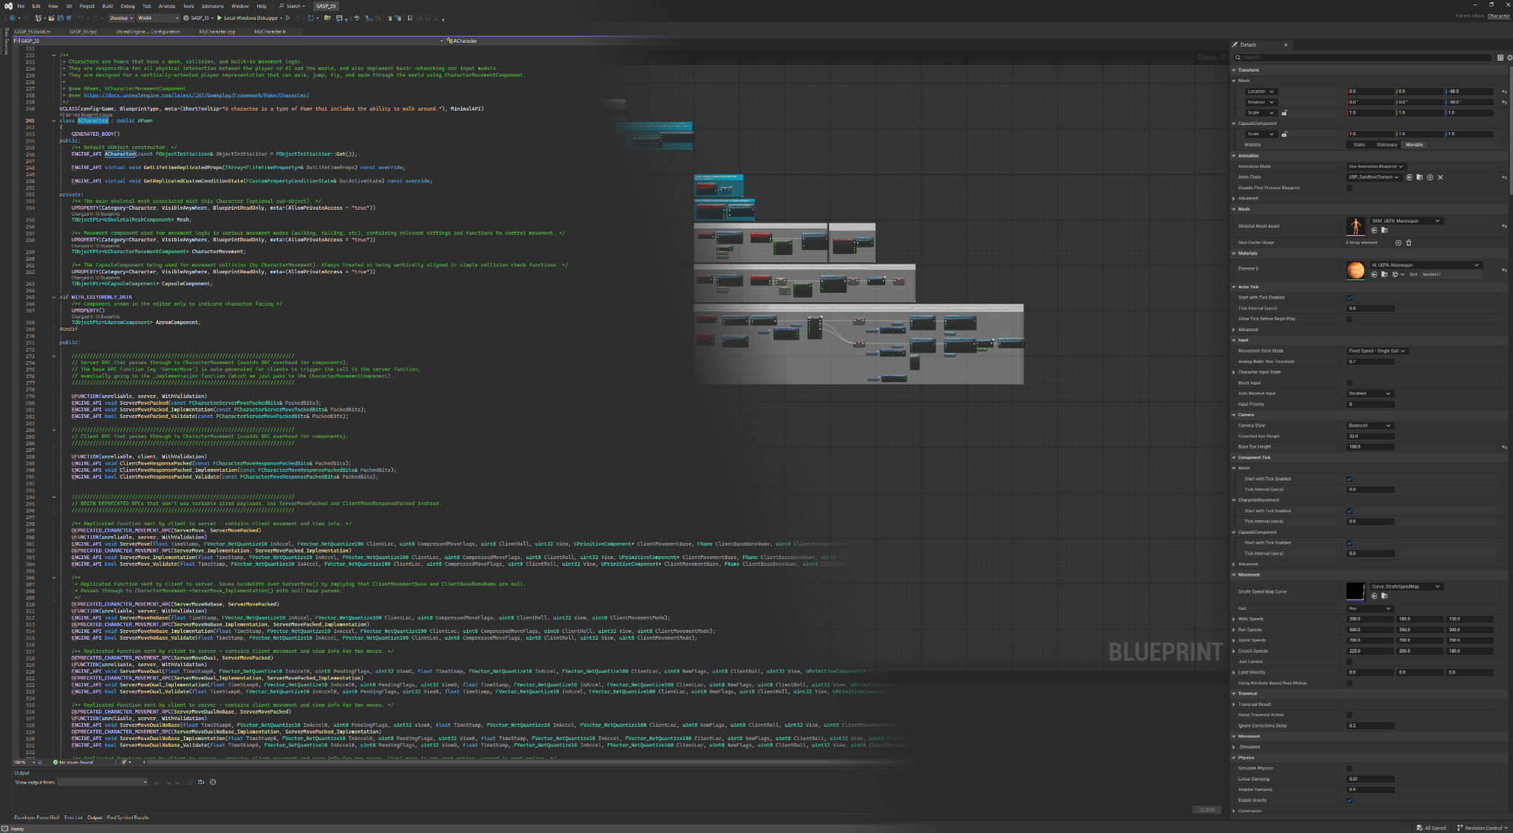1513x833 pixels.
Task: Enable the Simulate Physics checkbox
Action: (x=1350, y=768)
